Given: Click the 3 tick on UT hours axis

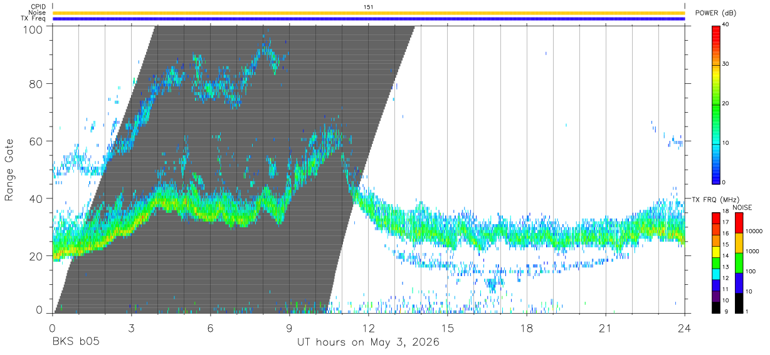Looking at the screenshot, I should tap(131, 329).
